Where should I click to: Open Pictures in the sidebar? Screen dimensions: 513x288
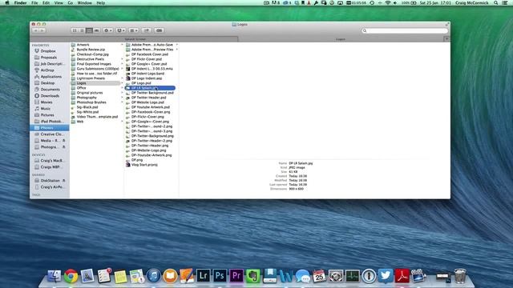[x=47, y=115]
